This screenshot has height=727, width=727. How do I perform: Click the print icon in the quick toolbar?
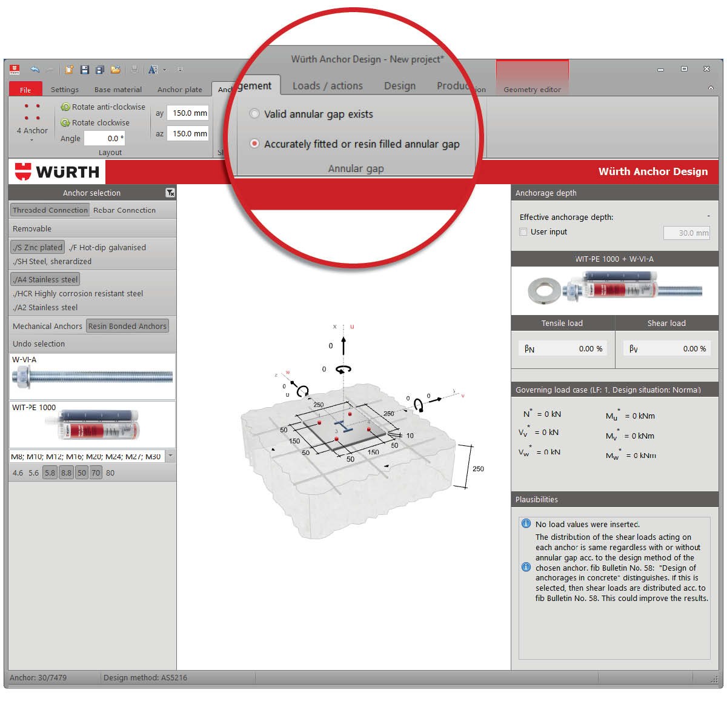point(134,70)
